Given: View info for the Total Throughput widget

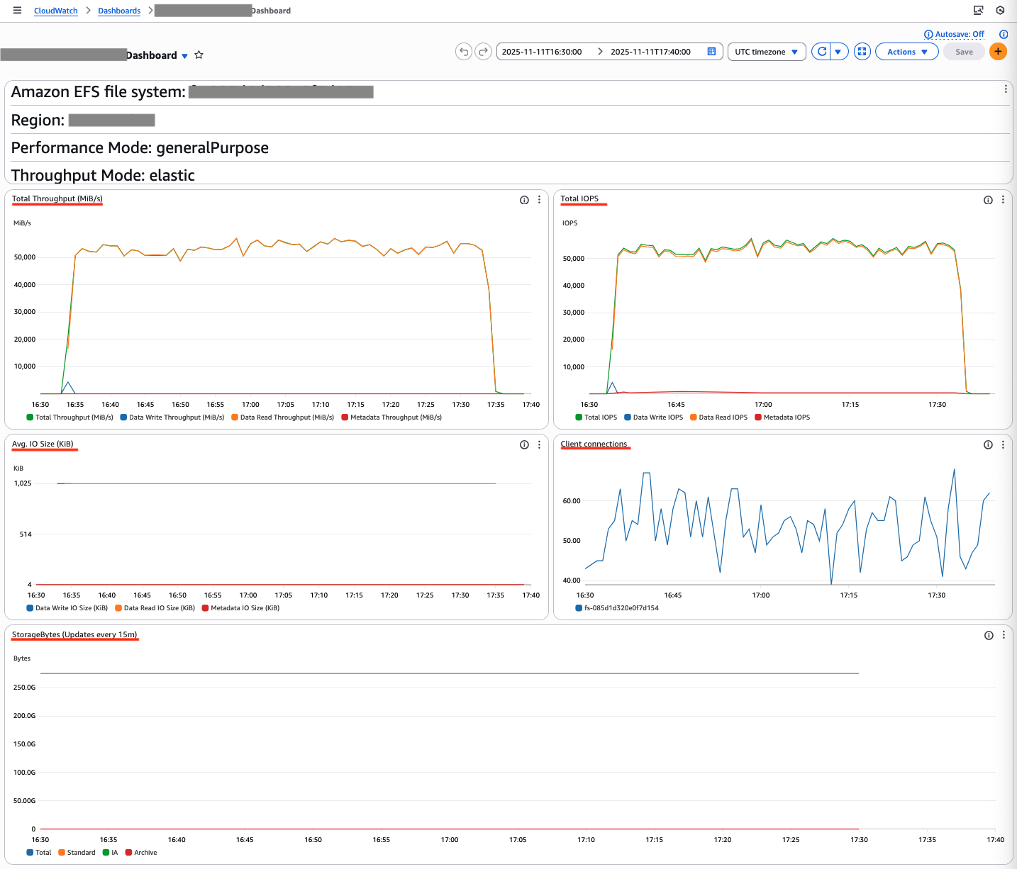Looking at the screenshot, I should tap(524, 200).
